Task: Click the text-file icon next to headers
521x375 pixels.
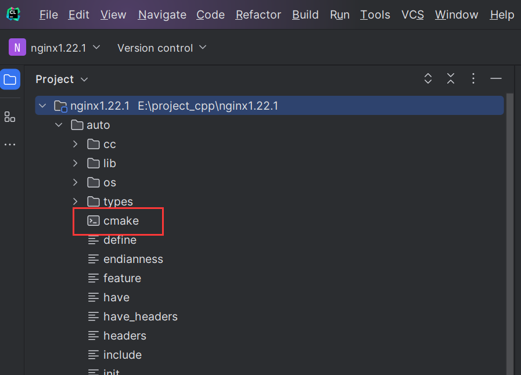Action: coord(94,336)
